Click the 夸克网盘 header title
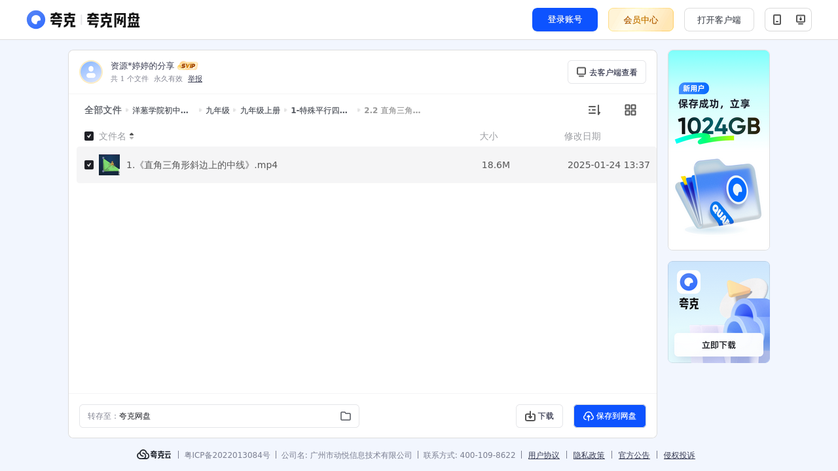838x471 pixels. click(x=113, y=20)
